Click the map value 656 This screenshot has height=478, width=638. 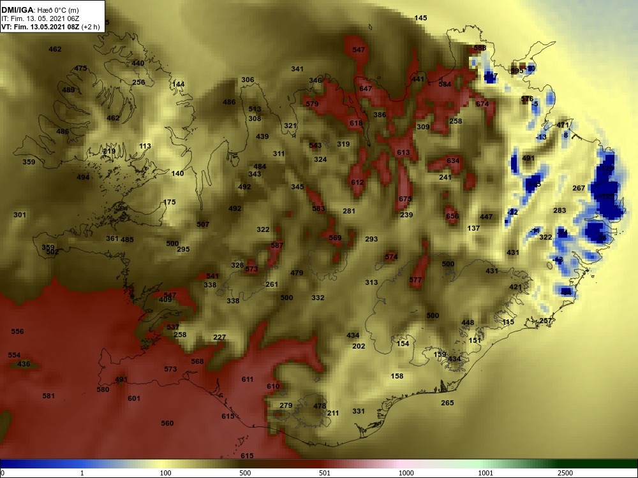[452, 216]
